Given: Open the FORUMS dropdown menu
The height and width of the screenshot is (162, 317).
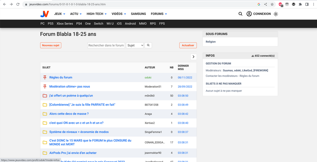Looking at the screenshot, I should [159, 14].
